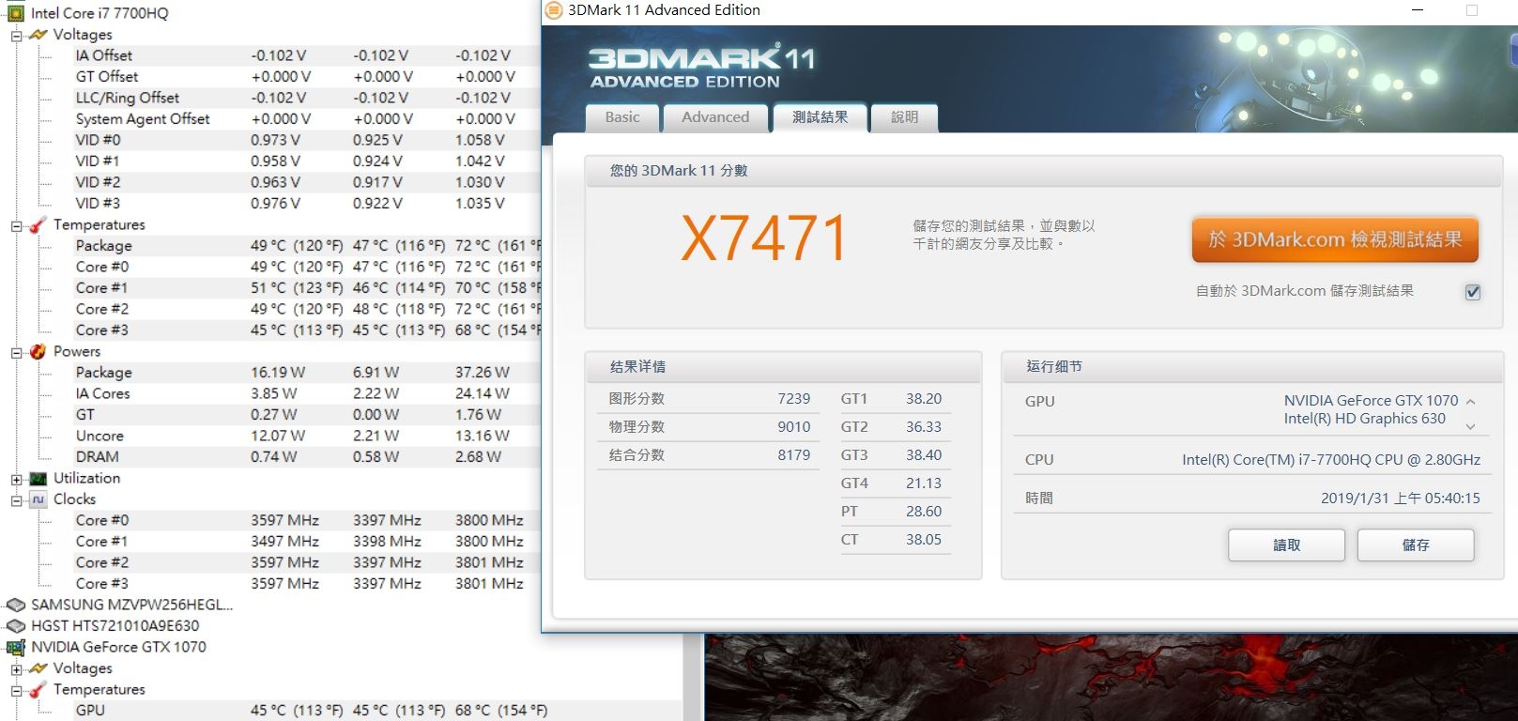Screen dimensions: 1518x721
Task: Expand the Utilization tree node
Action: tap(16, 479)
